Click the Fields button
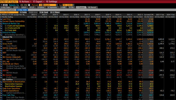This screenshot has width=176, height=100. click(23, 12)
